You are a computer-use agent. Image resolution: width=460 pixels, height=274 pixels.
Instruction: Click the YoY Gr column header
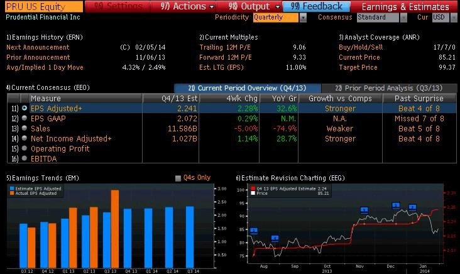[x=278, y=98]
